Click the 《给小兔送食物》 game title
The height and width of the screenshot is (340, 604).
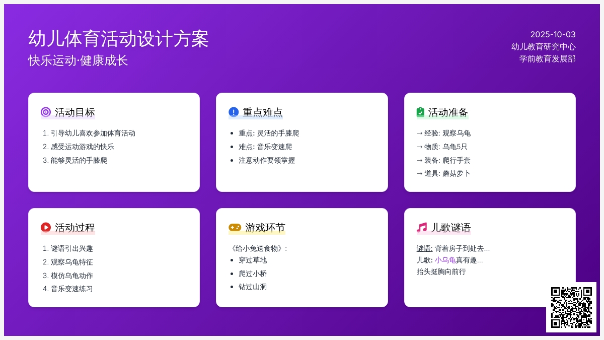coord(258,248)
